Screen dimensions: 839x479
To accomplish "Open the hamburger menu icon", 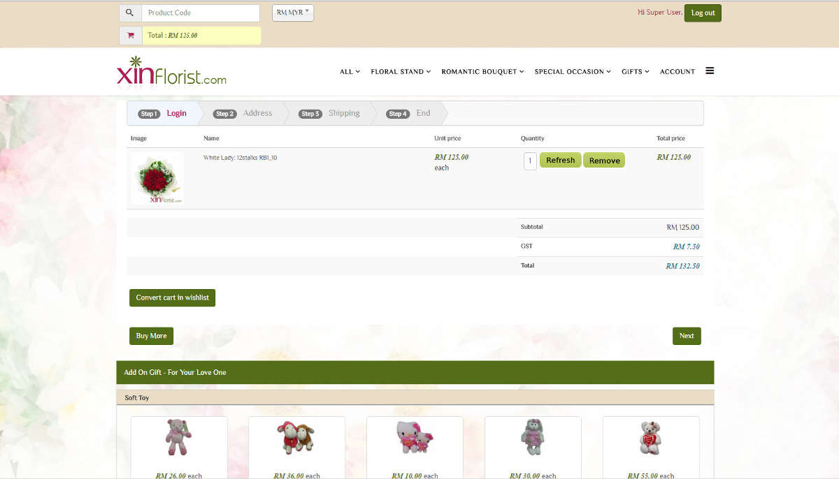I will pos(710,71).
